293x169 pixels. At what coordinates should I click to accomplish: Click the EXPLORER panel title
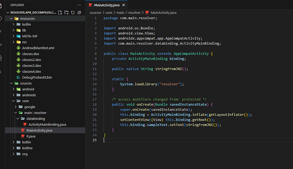pyautogui.click(x=17, y=5)
